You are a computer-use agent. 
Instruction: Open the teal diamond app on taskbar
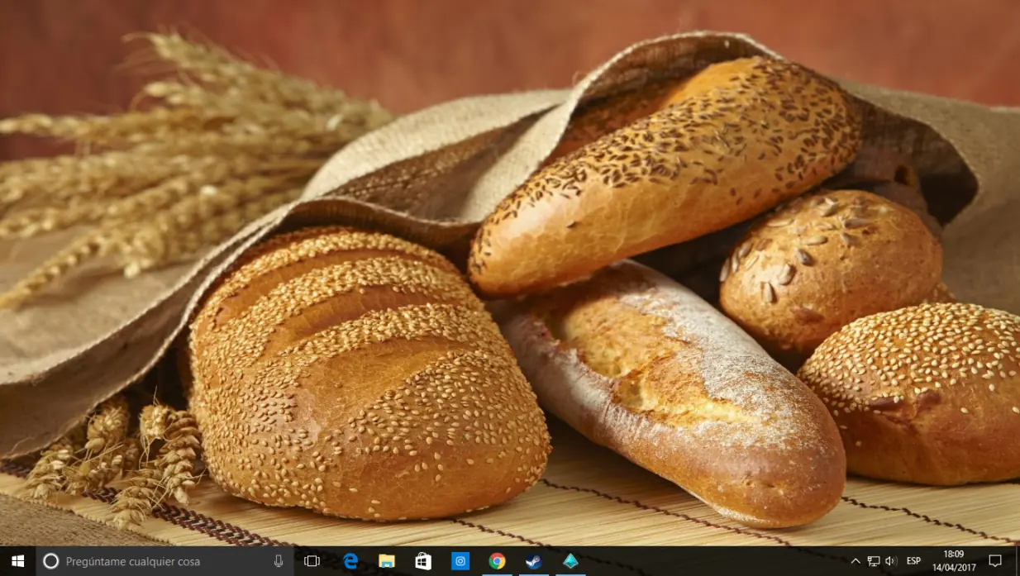pyautogui.click(x=570, y=561)
